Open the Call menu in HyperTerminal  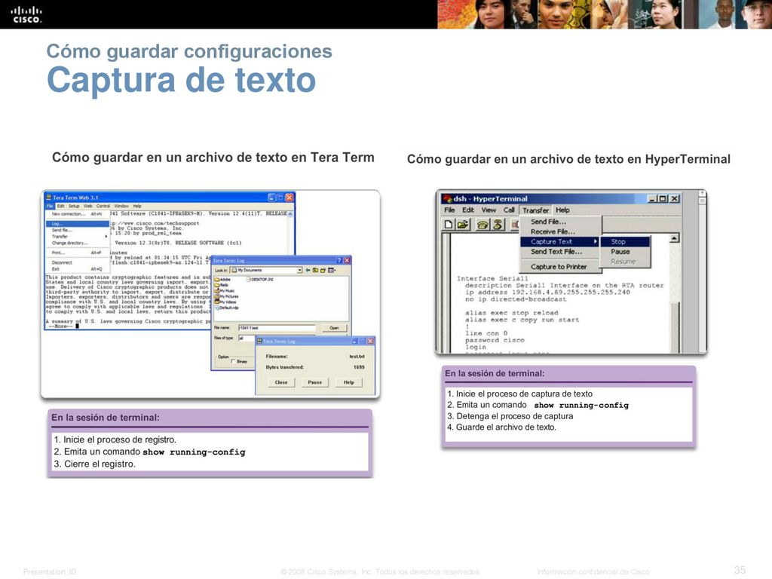(509, 210)
